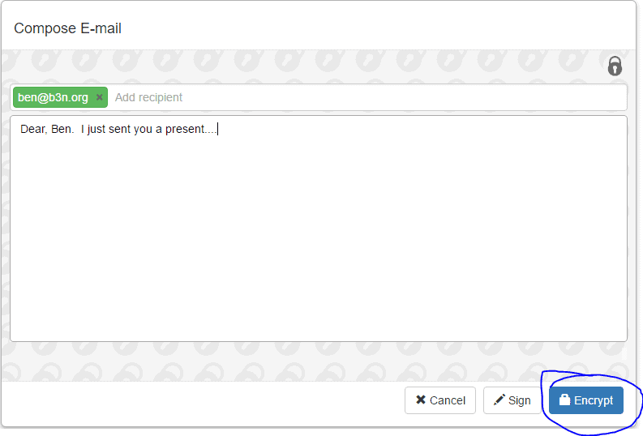Select the green ben@b3n.org recipient tag

click(60, 97)
